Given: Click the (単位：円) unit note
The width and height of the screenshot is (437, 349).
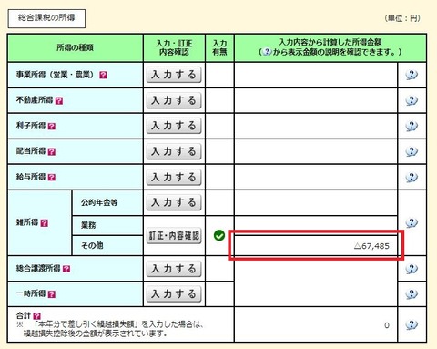Looking at the screenshot, I should (402, 18).
